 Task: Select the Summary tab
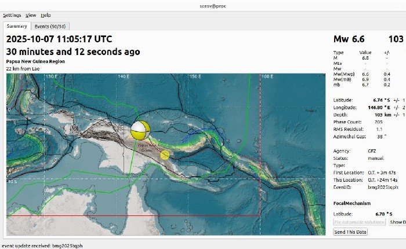(x=17, y=26)
